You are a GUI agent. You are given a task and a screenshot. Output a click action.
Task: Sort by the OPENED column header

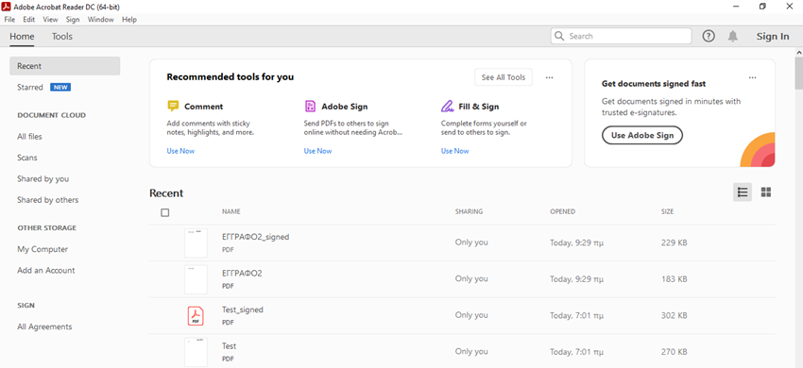(x=563, y=211)
